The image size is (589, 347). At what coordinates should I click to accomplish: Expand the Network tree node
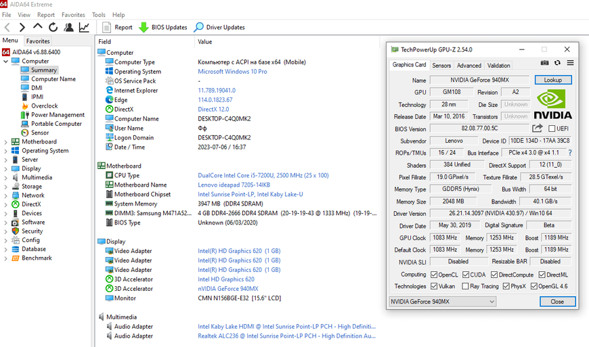tap(5, 195)
